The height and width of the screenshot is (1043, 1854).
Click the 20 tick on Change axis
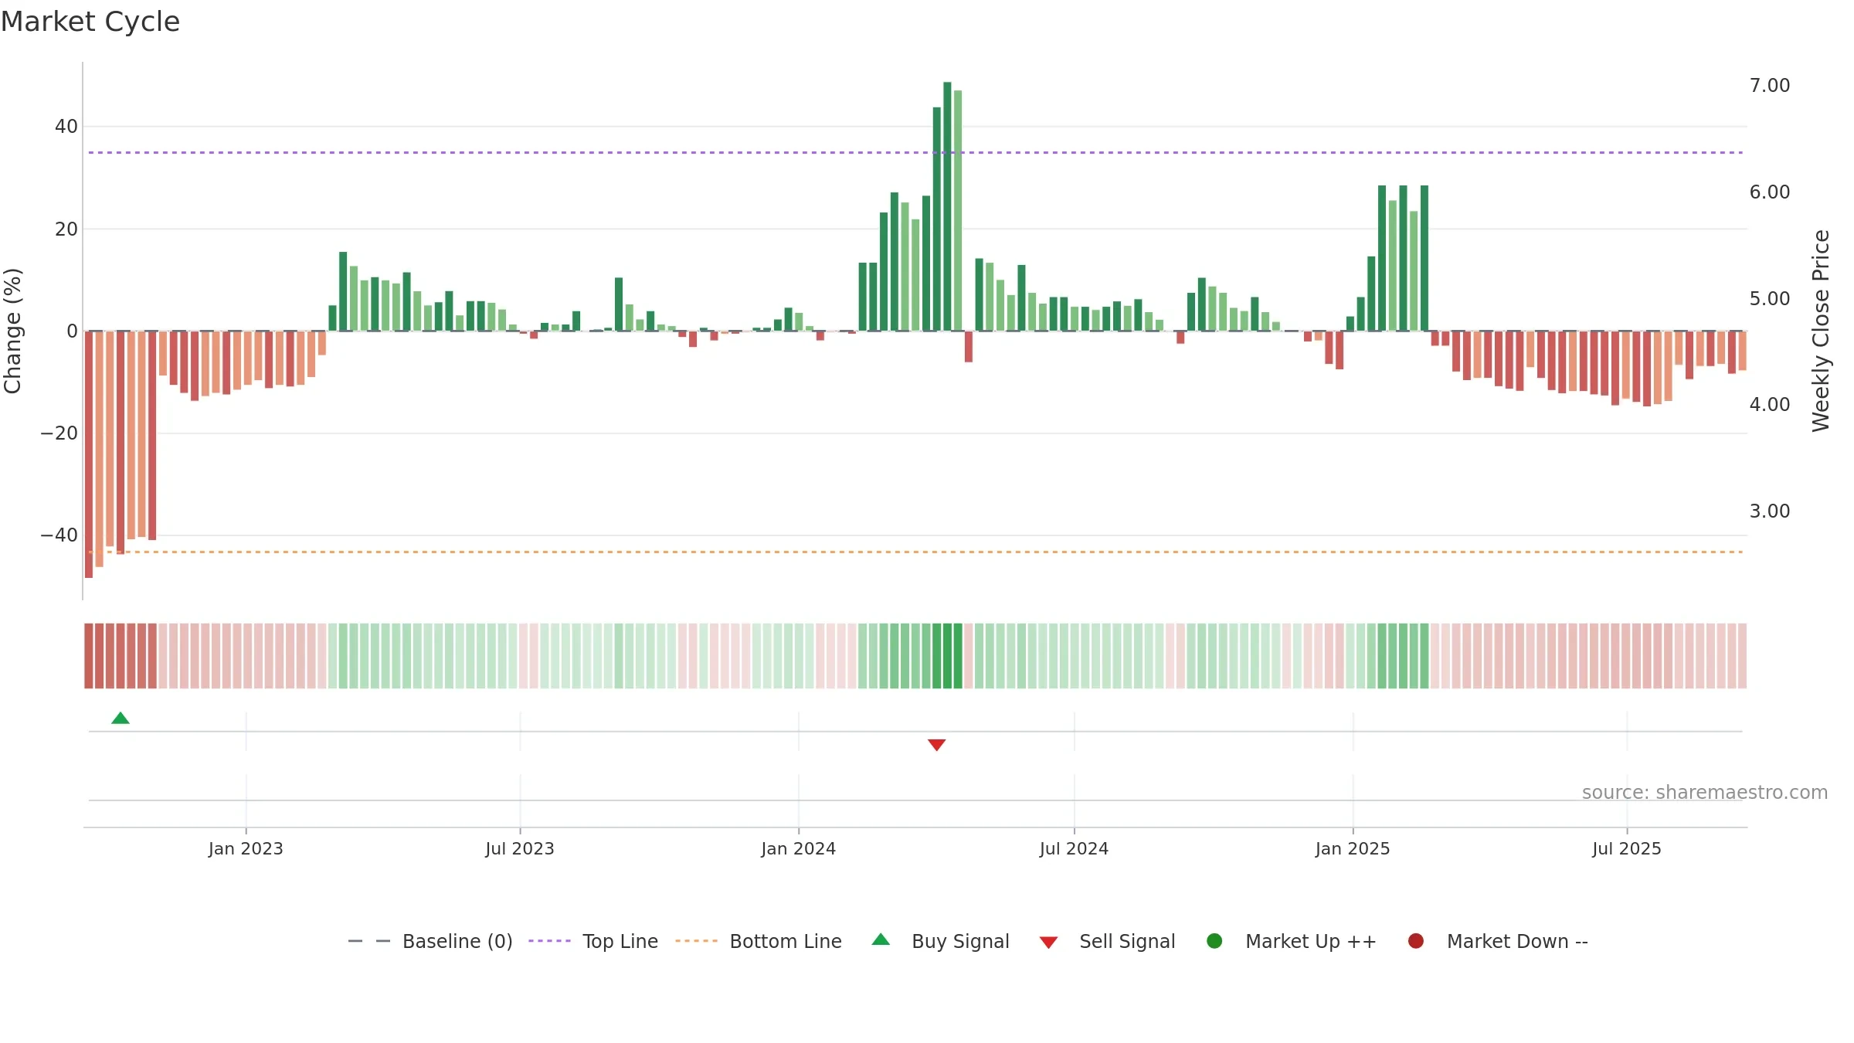pos(66,229)
